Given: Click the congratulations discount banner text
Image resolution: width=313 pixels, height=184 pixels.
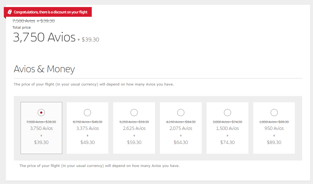Looking at the screenshot, I should pos(50,12).
